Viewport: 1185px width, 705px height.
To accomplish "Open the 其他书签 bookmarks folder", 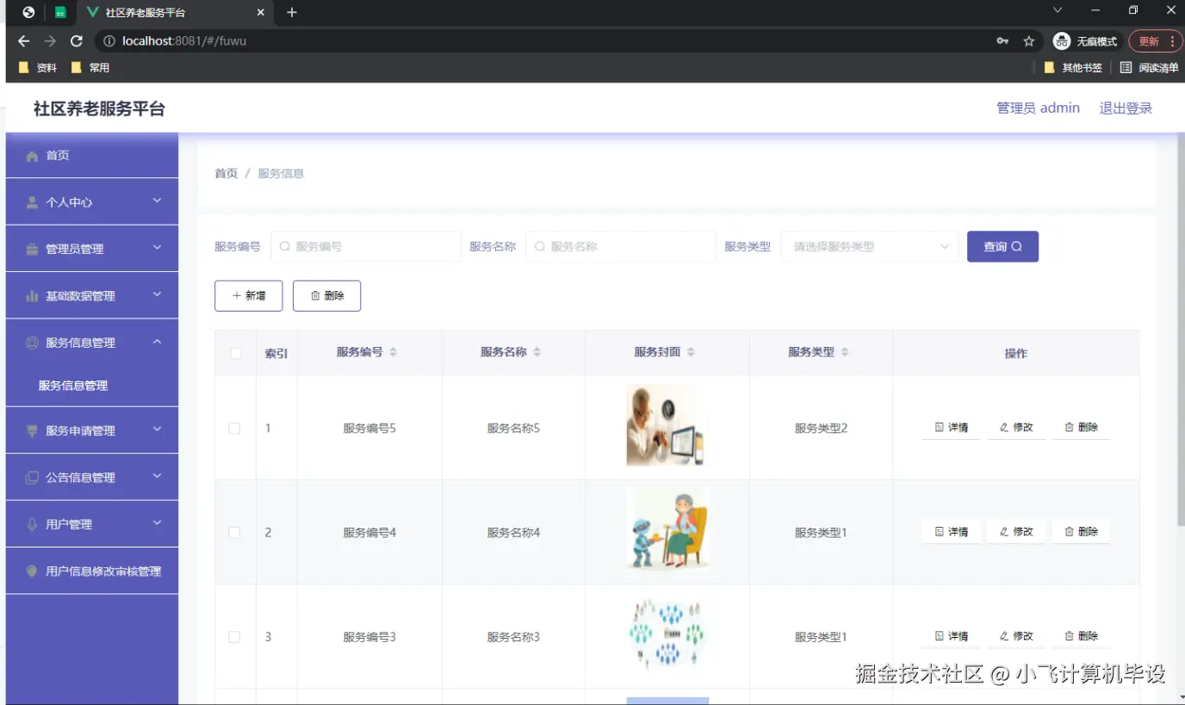I will click(1073, 67).
